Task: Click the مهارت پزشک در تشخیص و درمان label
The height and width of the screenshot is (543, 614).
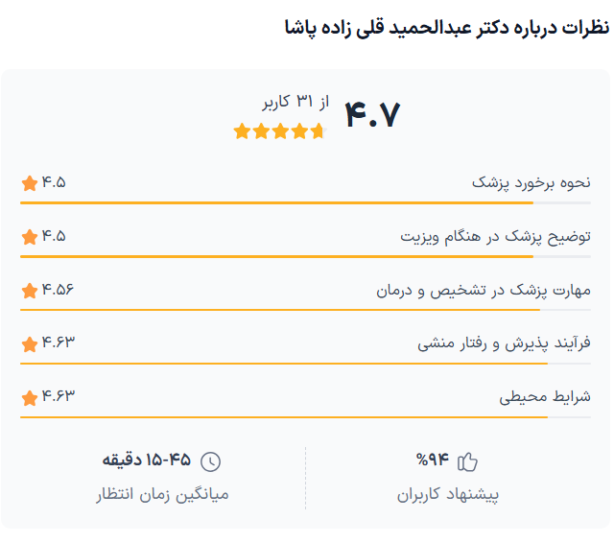Action: click(x=483, y=290)
